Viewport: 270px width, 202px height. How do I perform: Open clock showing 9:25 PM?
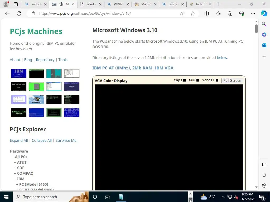coord(248,197)
